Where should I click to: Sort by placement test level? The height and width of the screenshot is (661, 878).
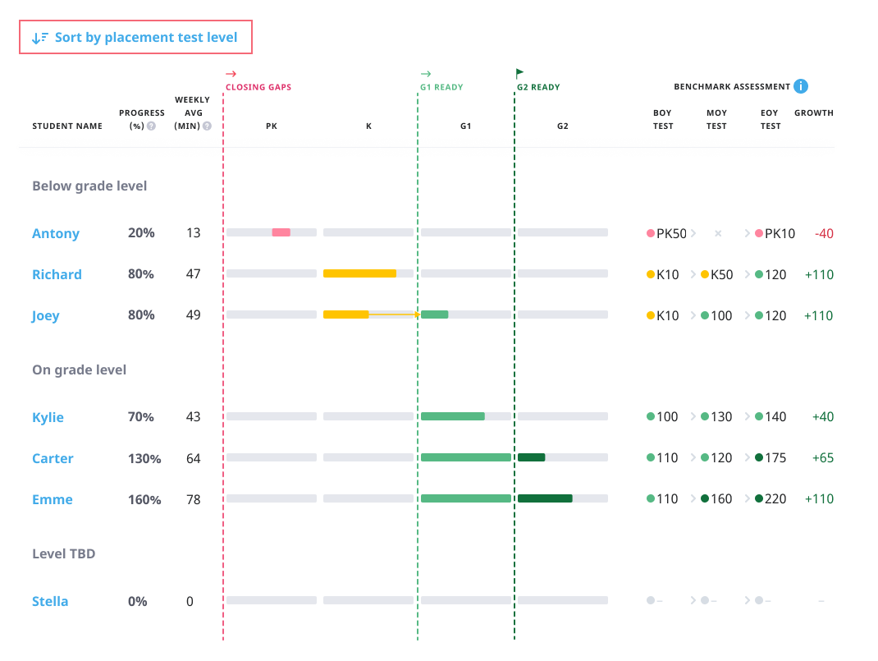point(135,38)
